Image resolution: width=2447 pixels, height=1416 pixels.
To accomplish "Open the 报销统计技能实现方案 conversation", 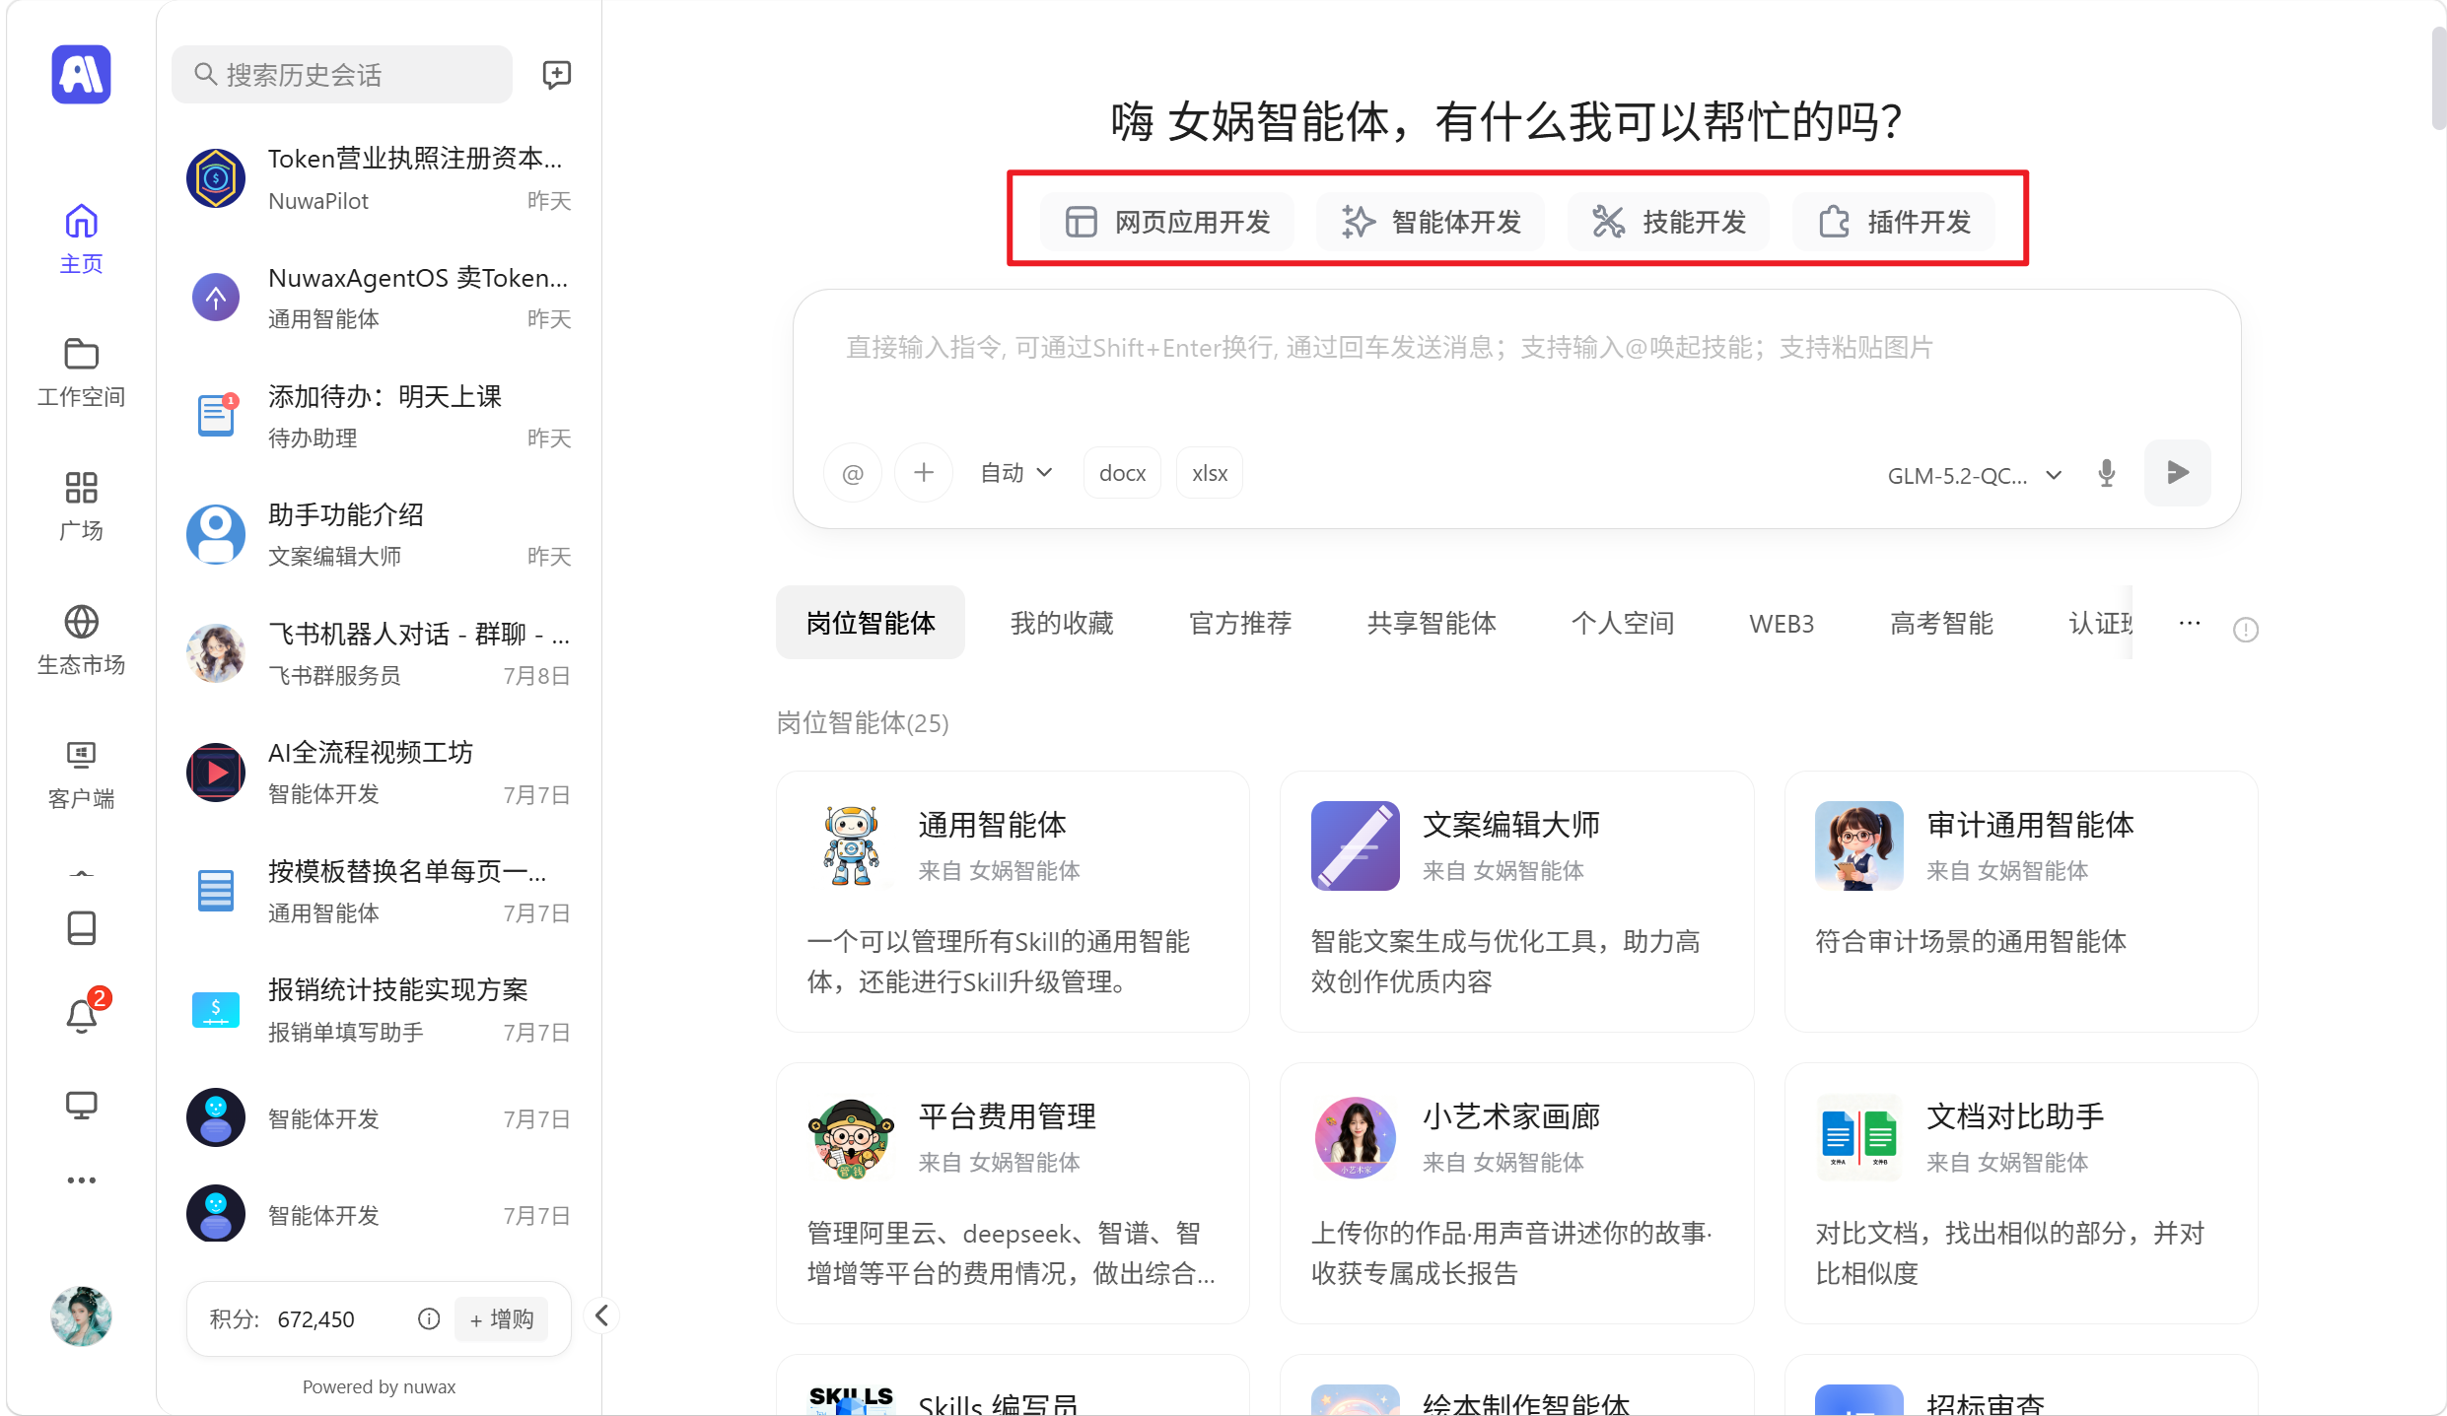I will (x=379, y=1010).
